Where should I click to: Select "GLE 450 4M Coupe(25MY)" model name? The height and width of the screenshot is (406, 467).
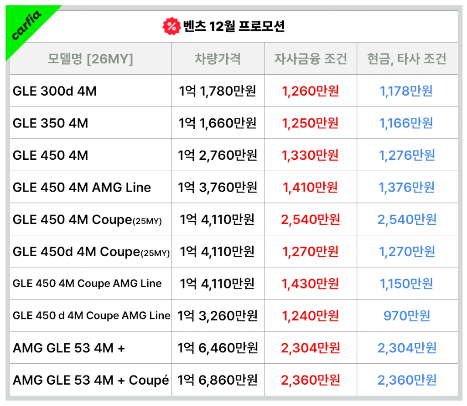click(87, 220)
